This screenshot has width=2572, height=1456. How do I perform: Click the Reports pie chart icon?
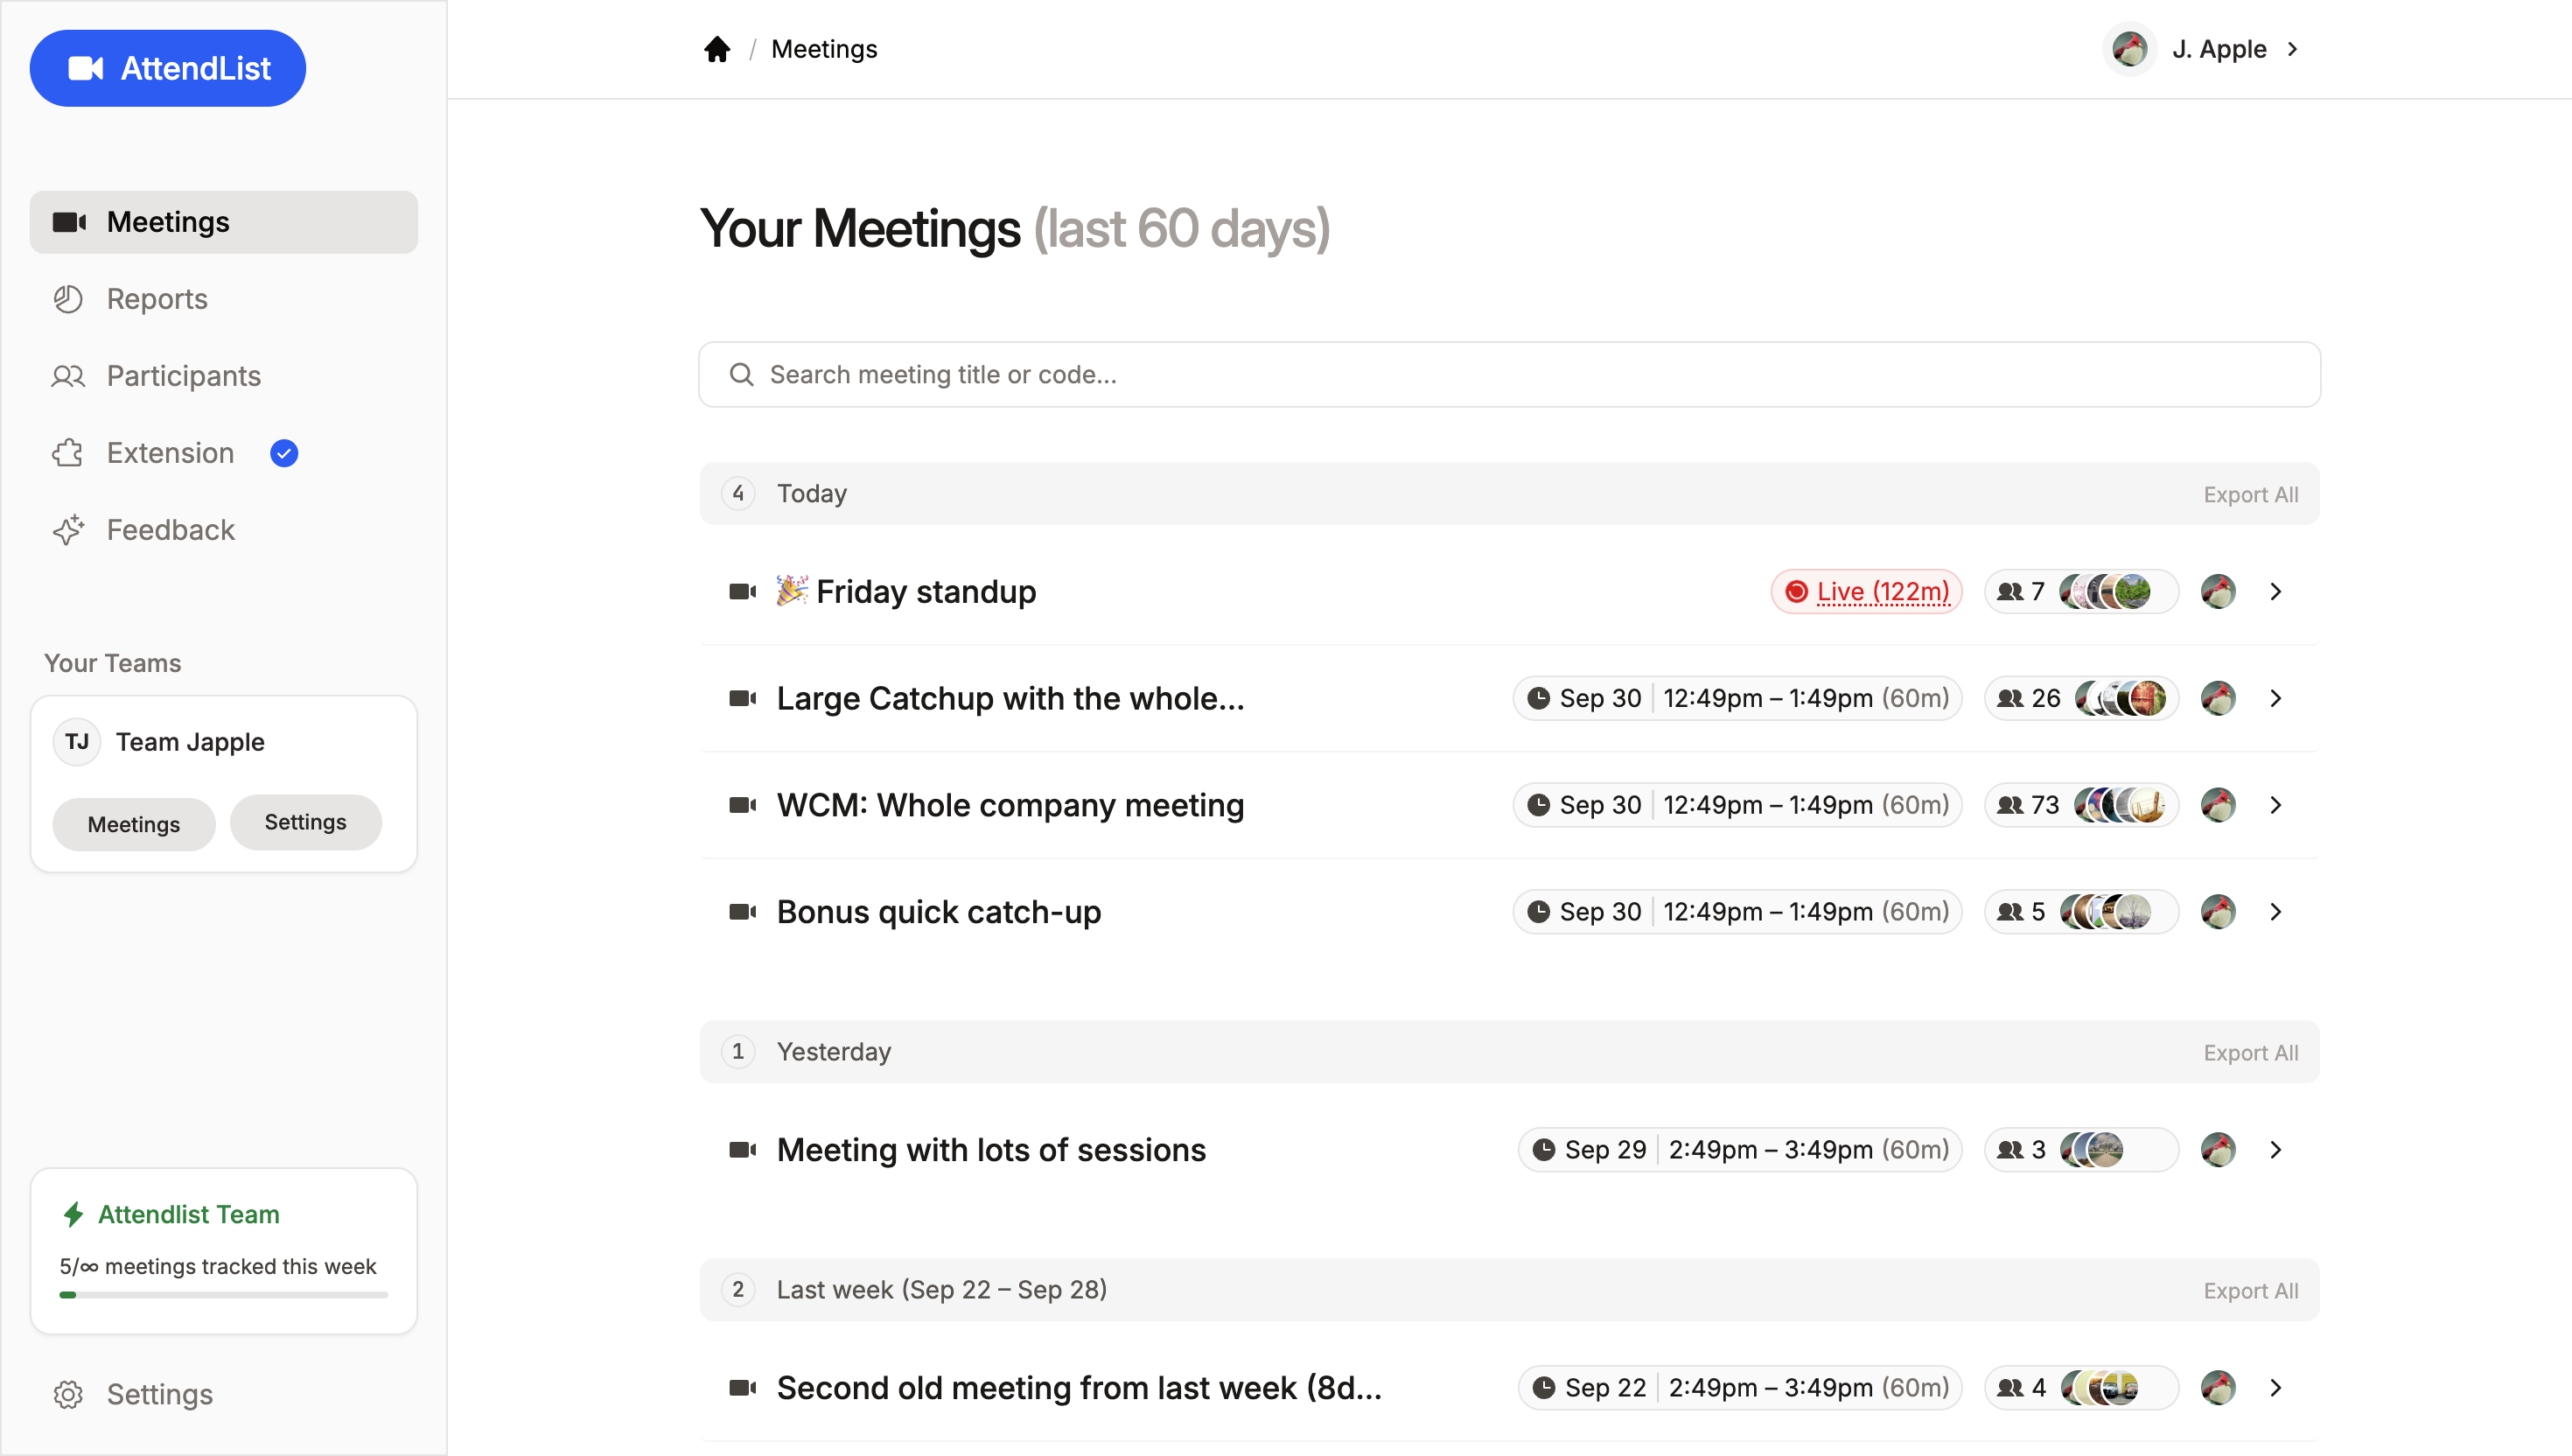[x=68, y=299]
